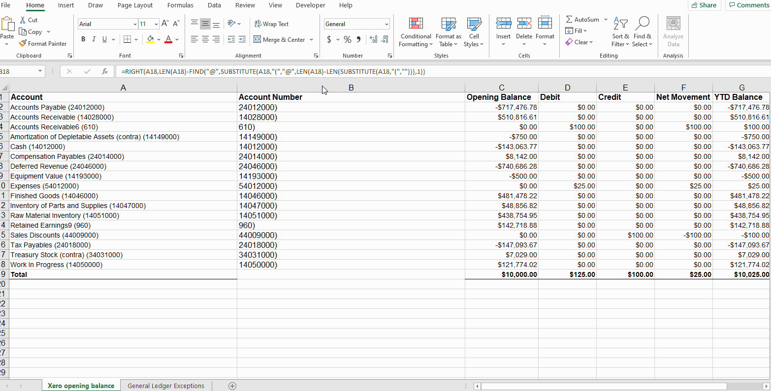Image resolution: width=771 pixels, height=391 pixels.
Task: Click the Increase Indent icon
Action: 242,39
